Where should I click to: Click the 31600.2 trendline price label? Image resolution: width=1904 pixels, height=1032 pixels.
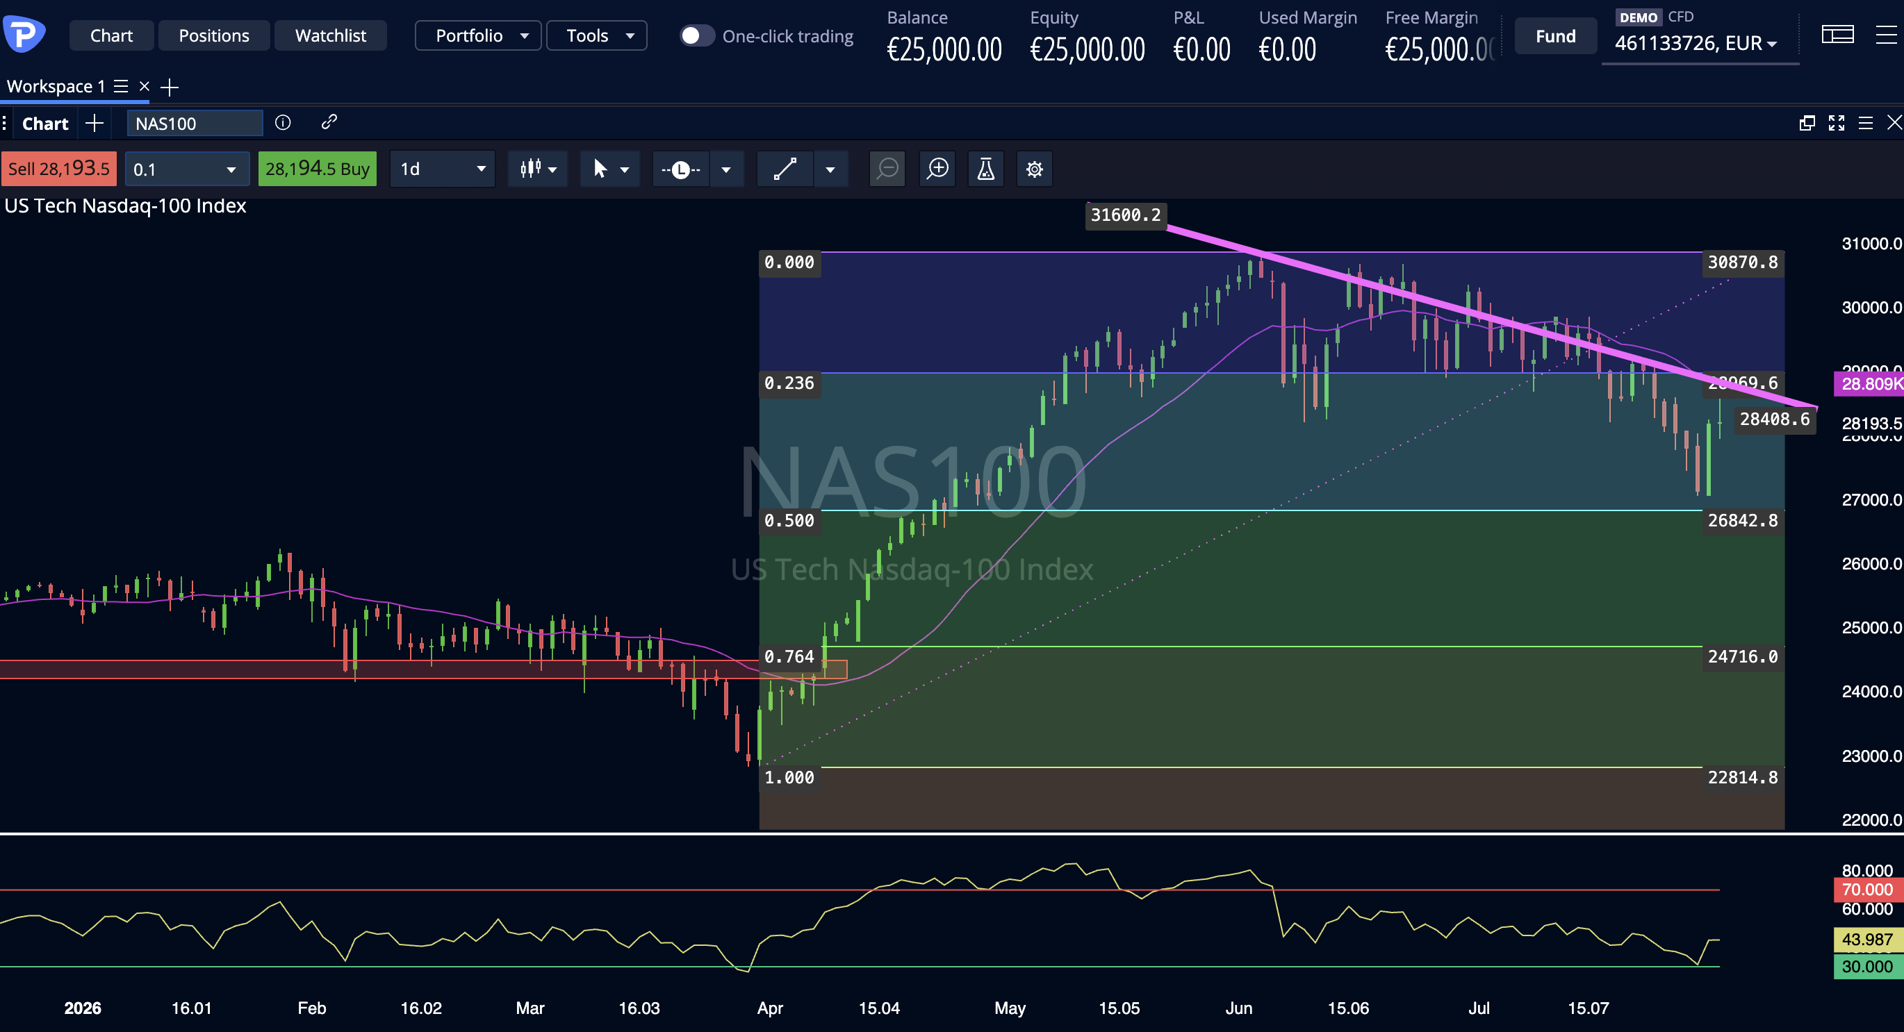pyautogui.click(x=1126, y=215)
